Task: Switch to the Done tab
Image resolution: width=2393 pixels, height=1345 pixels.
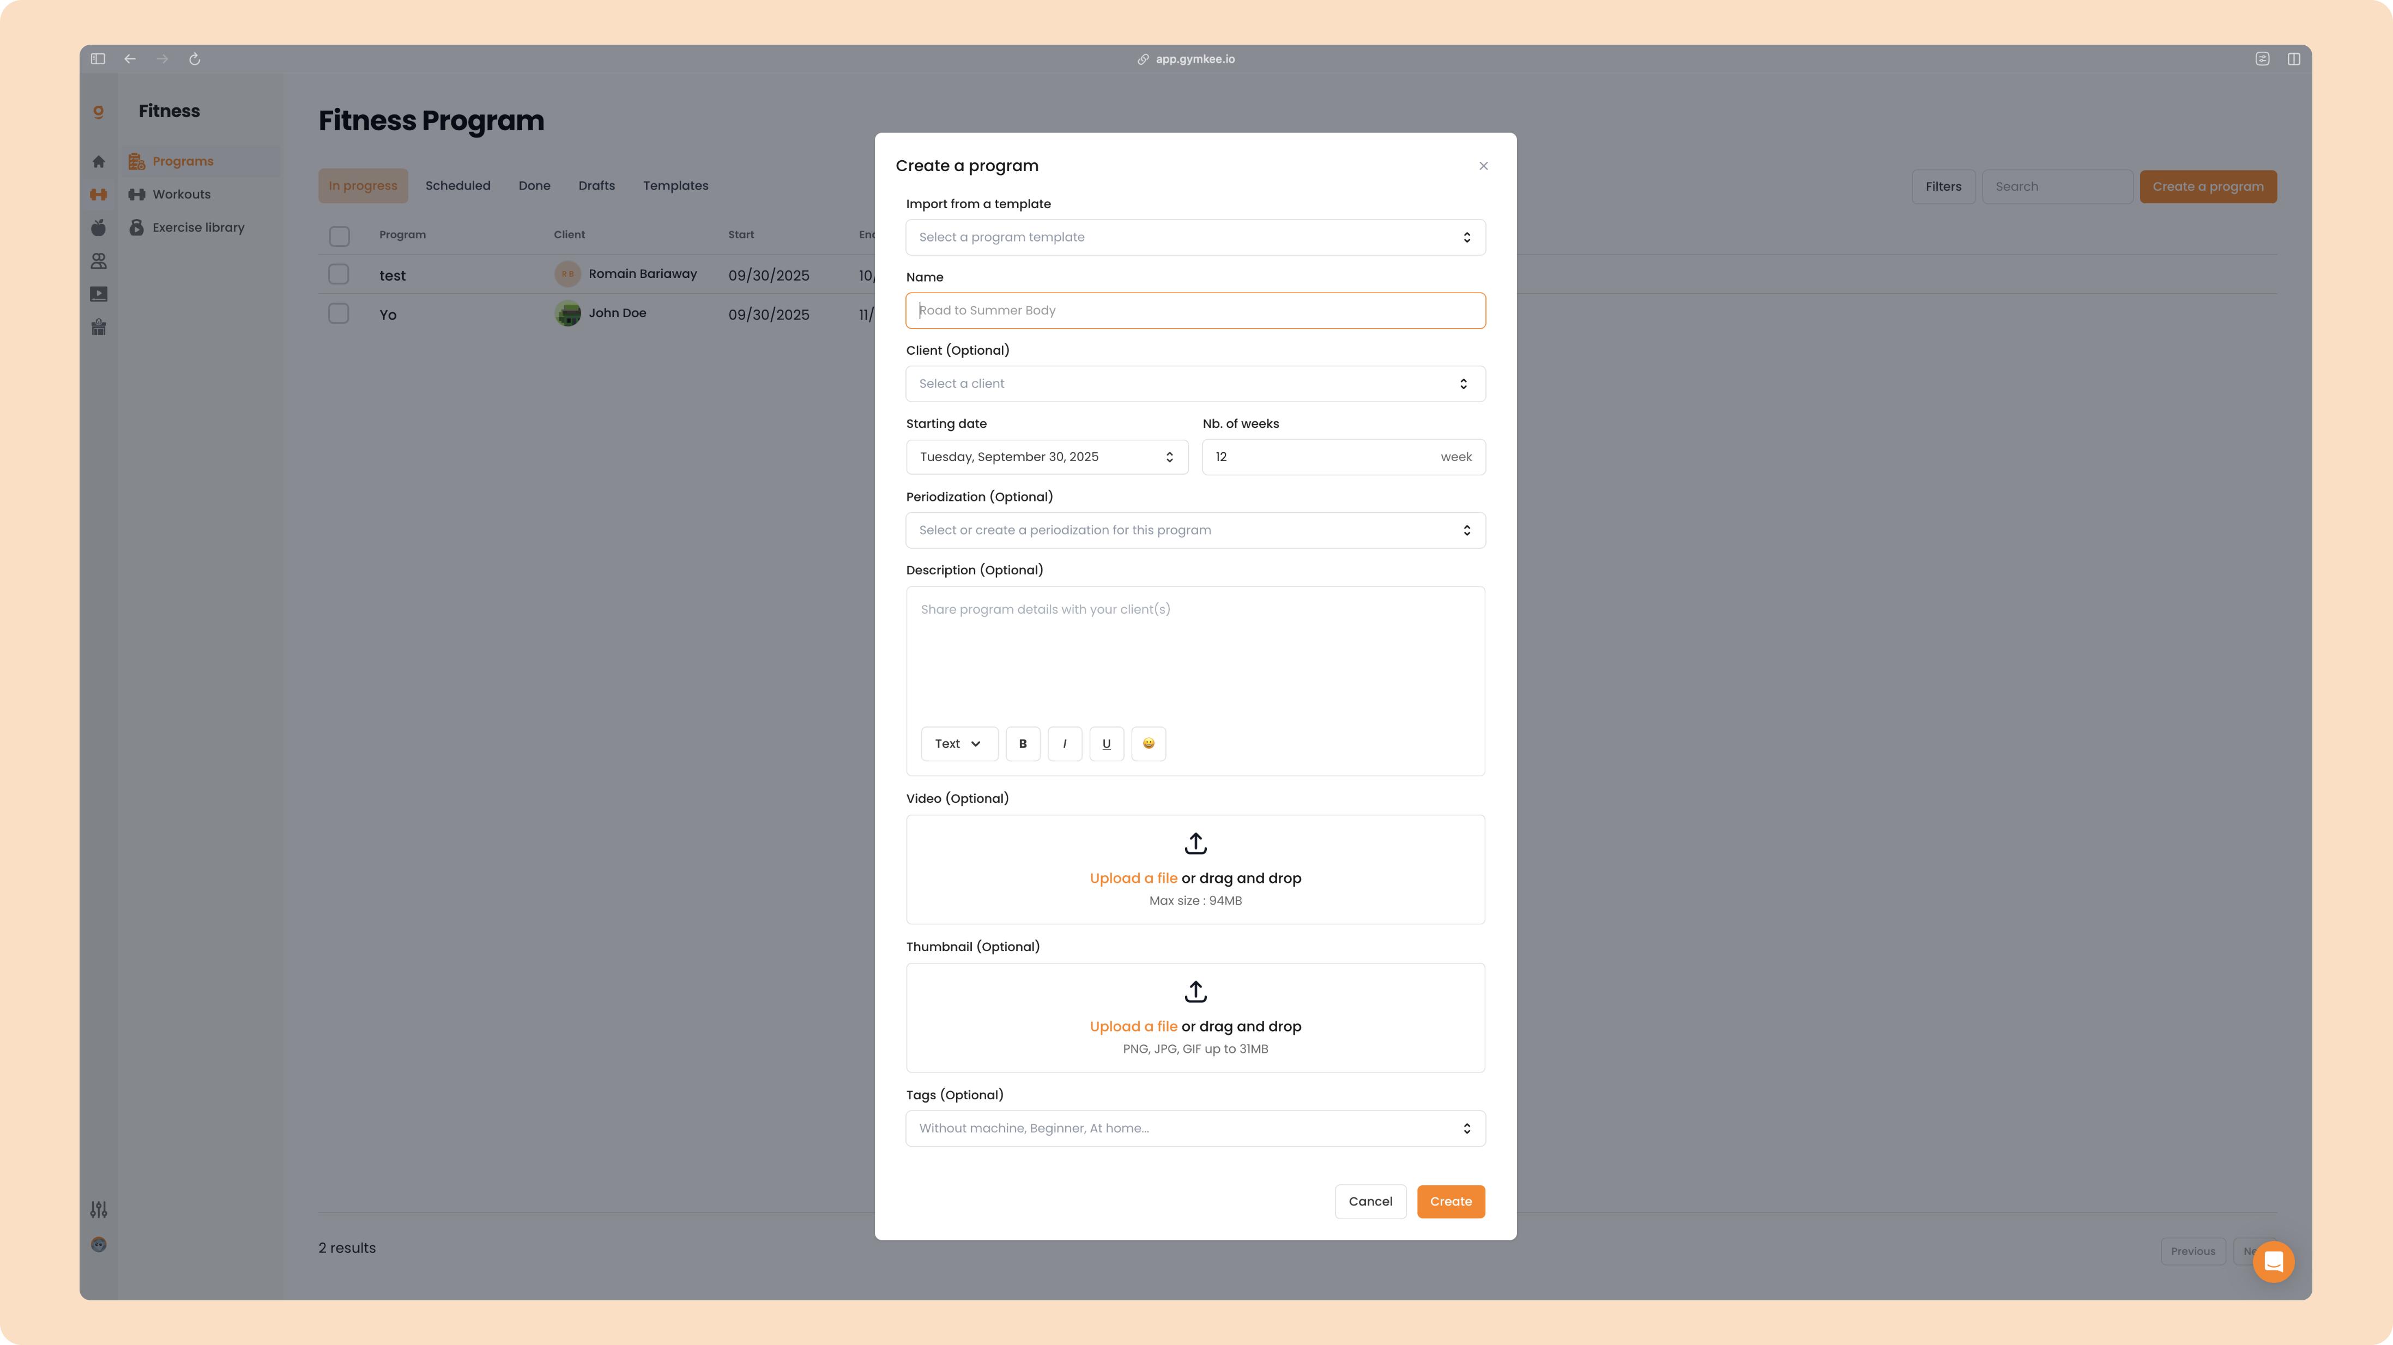Action: [534, 186]
